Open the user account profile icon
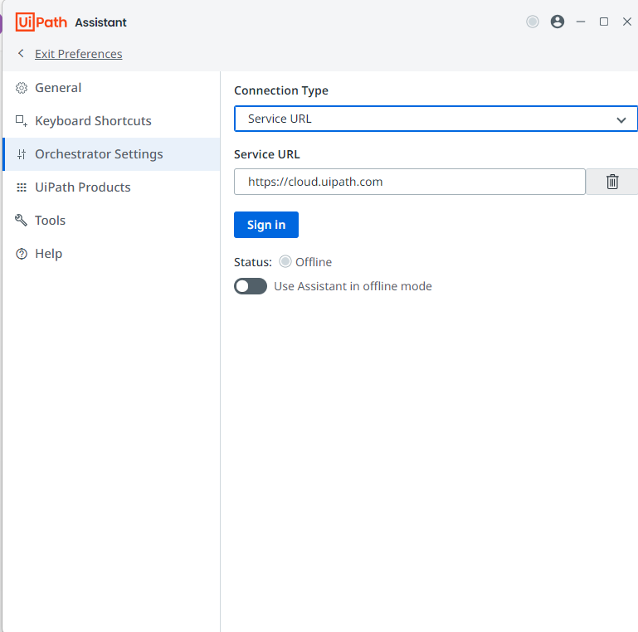Image resolution: width=638 pixels, height=632 pixels. coord(557,22)
